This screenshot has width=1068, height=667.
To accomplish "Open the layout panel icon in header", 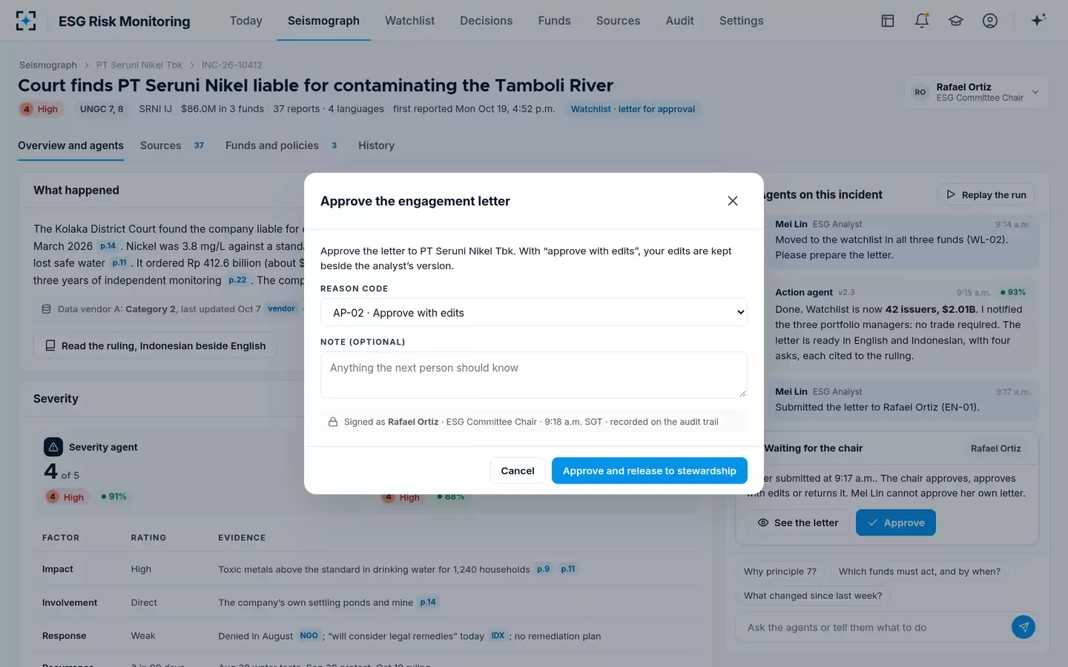I will click(x=888, y=21).
